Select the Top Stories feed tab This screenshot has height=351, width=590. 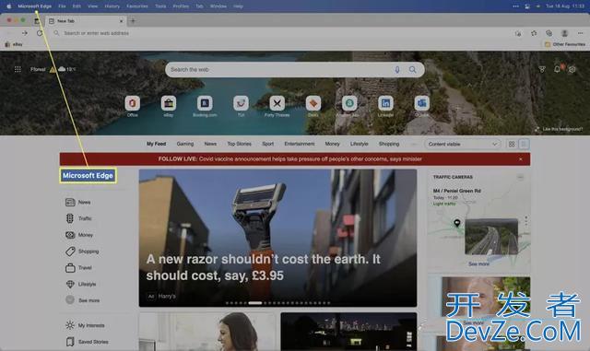tap(239, 144)
